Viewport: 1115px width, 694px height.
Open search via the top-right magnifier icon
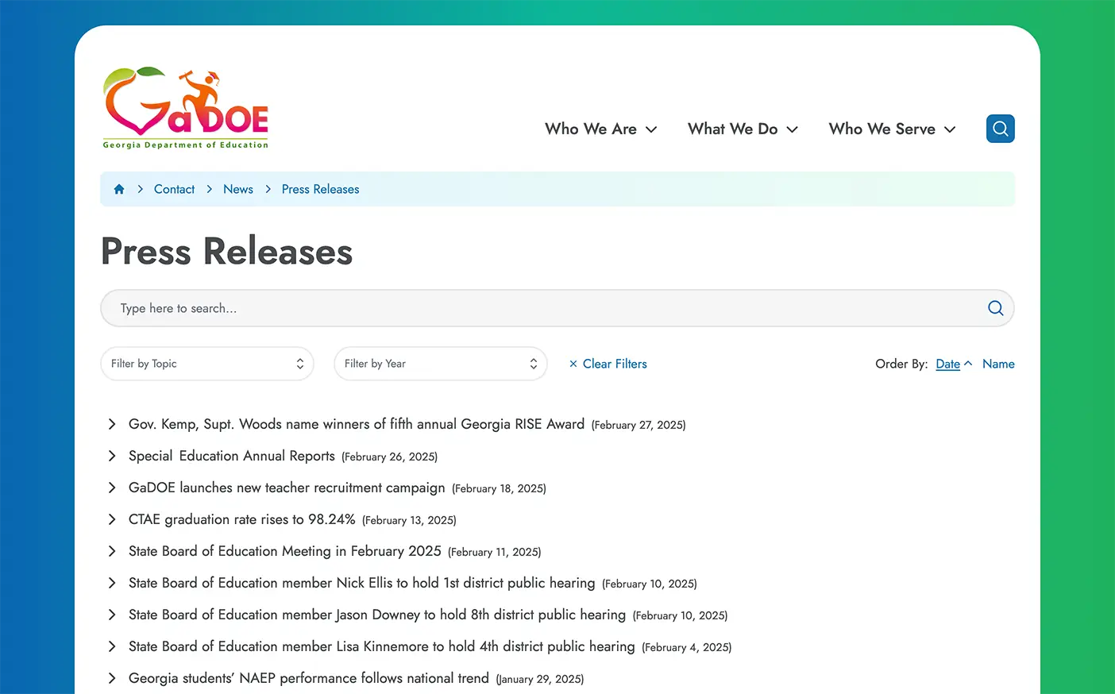click(x=1000, y=128)
